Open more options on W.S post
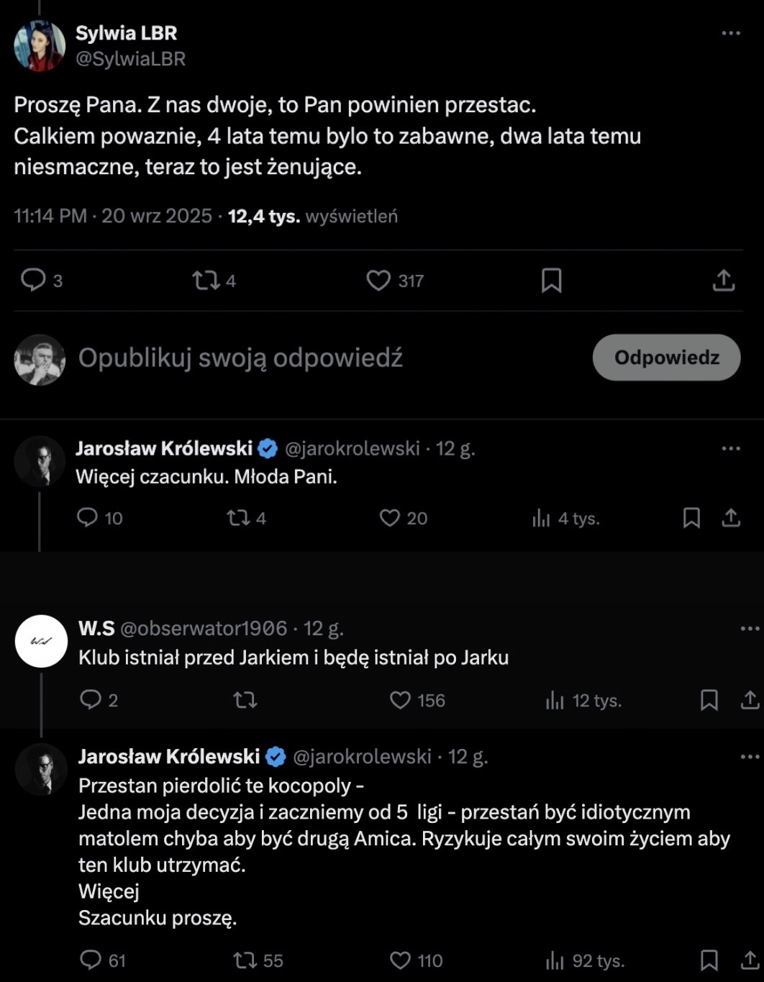Viewport: 764px width, 982px height. point(750,629)
